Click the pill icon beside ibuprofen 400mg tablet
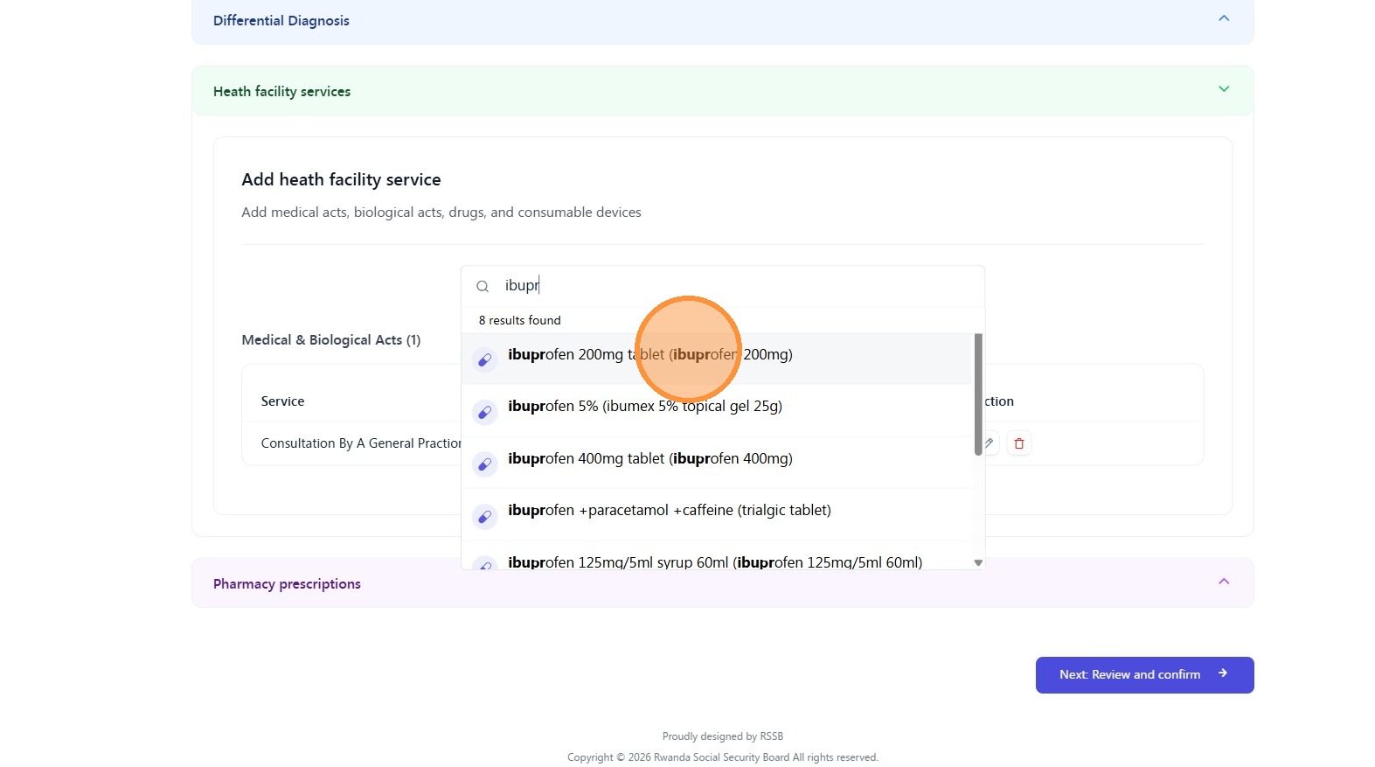The width and height of the screenshot is (1375, 767). [x=484, y=464]
